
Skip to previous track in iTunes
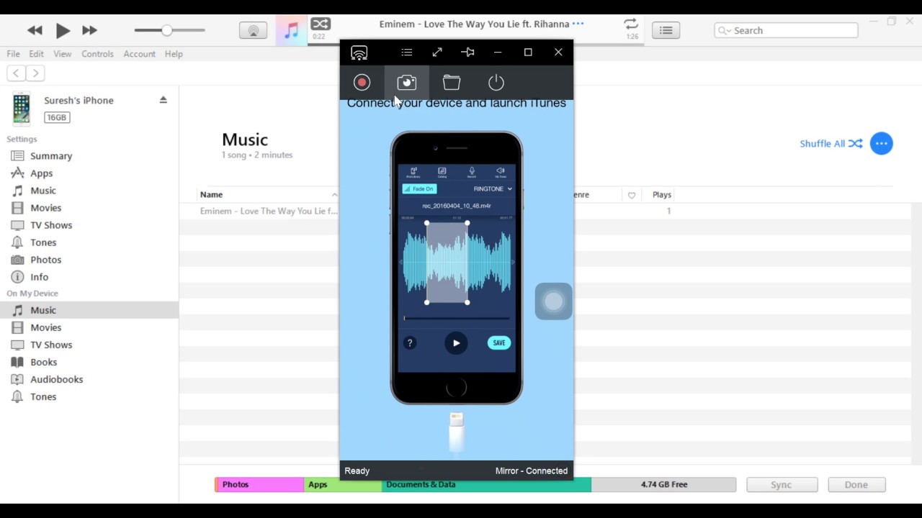point(35,30)
